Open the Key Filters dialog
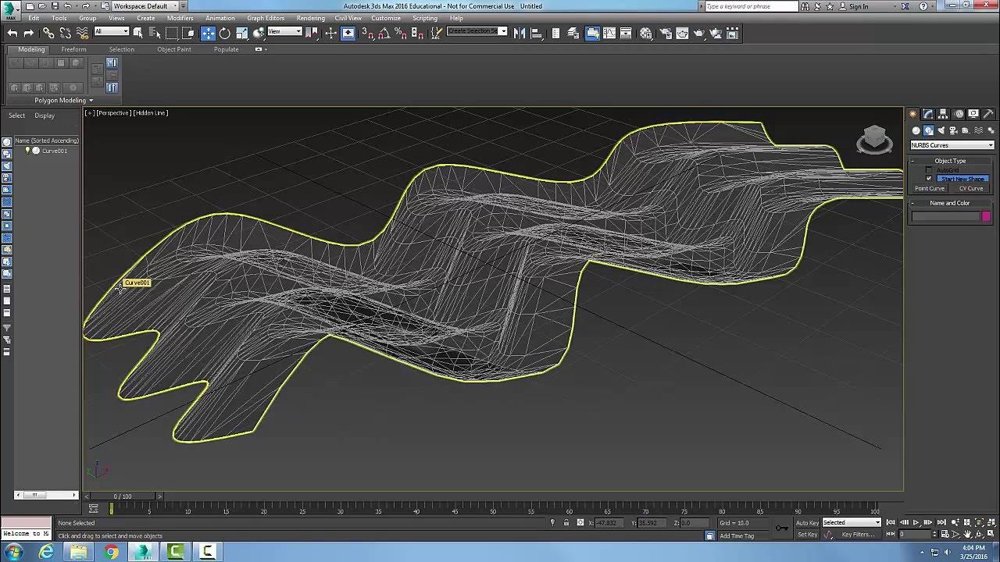This screenshot has height=562, width=1000. point(858,535)
